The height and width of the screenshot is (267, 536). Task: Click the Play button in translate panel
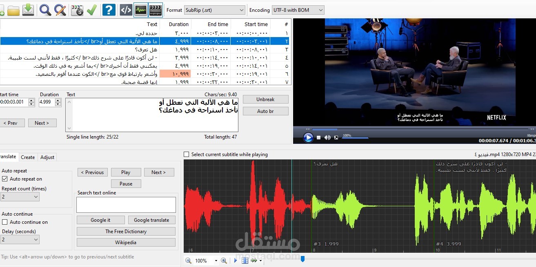[x=126, y=172]
